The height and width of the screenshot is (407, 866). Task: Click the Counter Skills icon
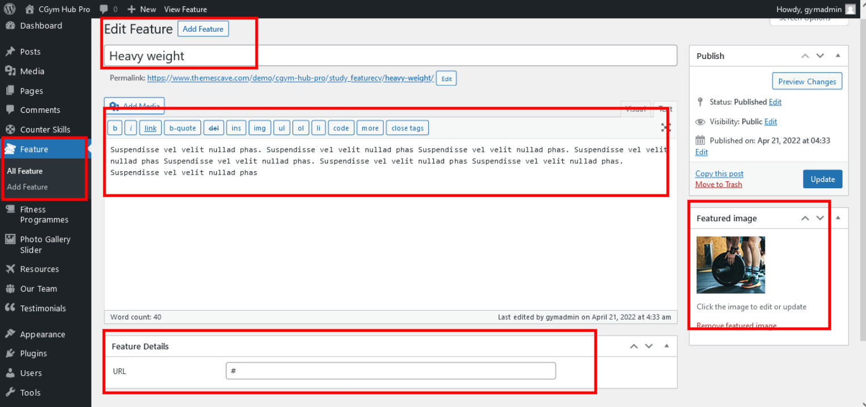click(10, 129)
